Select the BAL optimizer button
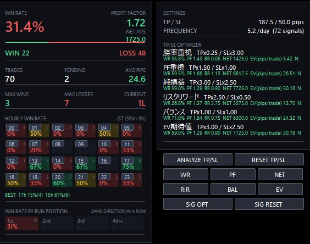 click(232, 189)
